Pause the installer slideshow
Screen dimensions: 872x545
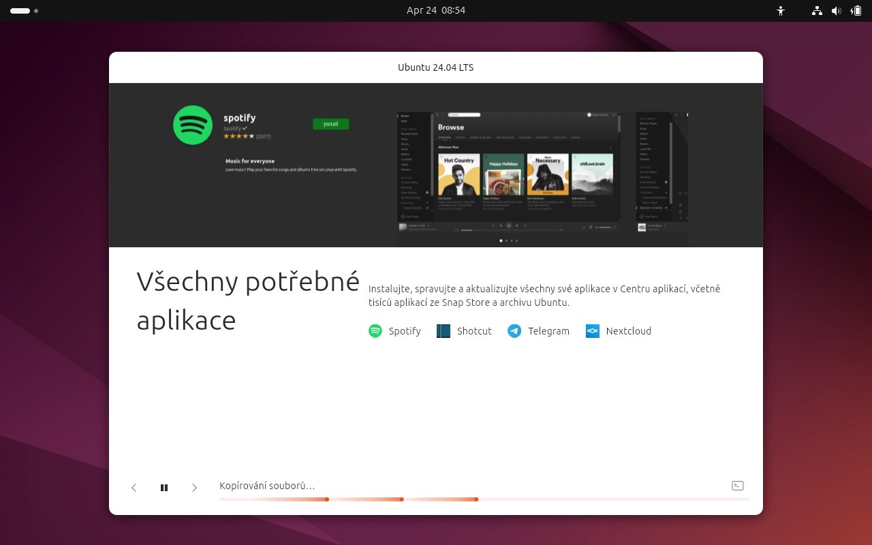[164, 488]
